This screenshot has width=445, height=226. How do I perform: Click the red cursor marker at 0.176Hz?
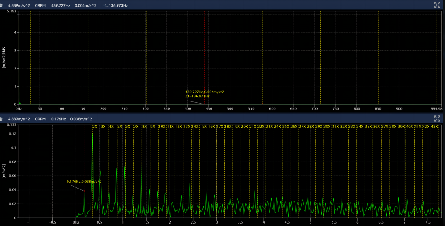pos(84,191)
